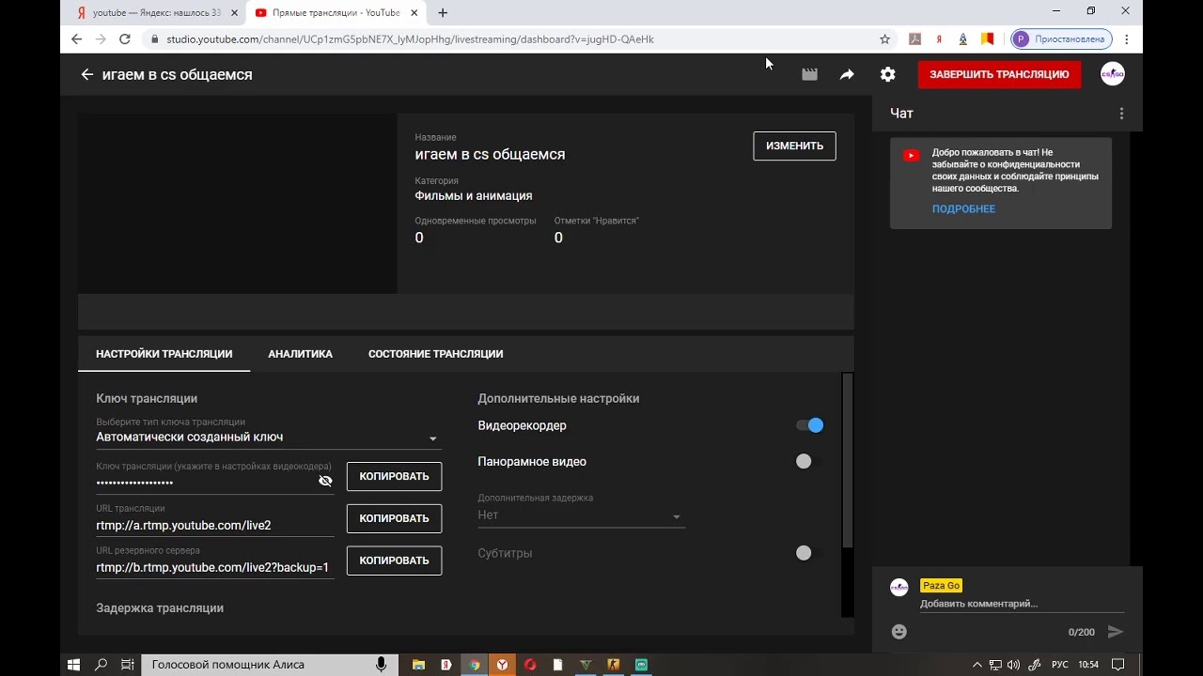Open the CS:GO channel avatar menu
Viewport: 1203px width, 676px height.
1113,74
